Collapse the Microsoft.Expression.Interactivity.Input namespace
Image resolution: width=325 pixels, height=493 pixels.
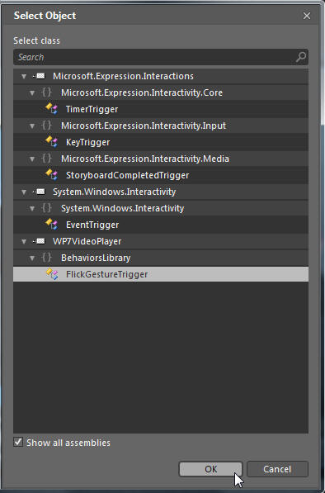[32, 126]
